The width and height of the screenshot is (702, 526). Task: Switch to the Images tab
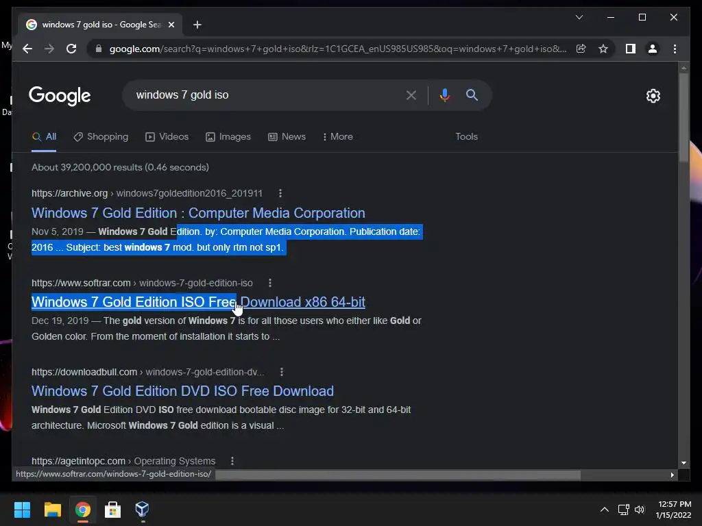pos(228,137)
